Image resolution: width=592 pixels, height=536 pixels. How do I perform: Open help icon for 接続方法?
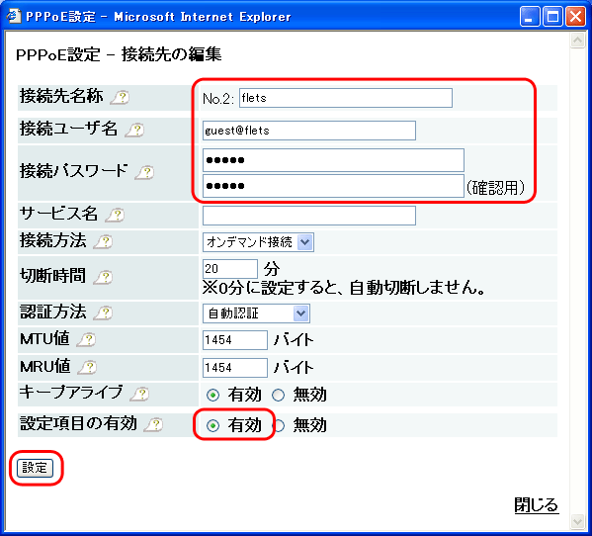pyautogui.click(x=103, y=241)
